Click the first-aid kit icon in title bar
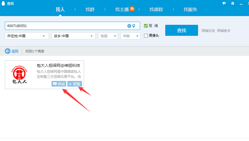 click(x=233, y=3)
